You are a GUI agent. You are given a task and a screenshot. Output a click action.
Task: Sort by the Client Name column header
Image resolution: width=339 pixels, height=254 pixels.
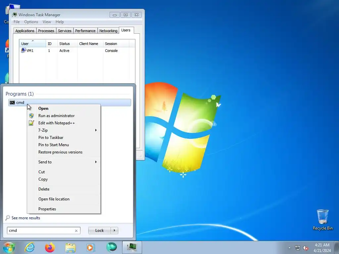(x=90, y=43)
